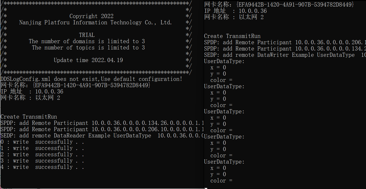Click the Copyright 2022 header text

coord(92,16)
